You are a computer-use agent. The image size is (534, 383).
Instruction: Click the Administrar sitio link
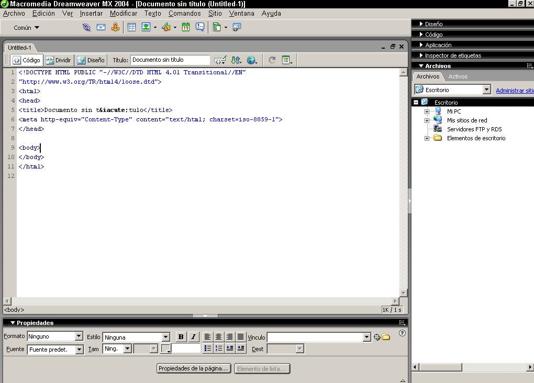(515, 90)
